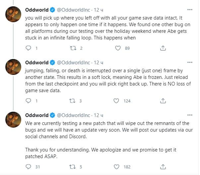Click Oddworld display name on third tweet
Screen dimensions: 200x175
36,115
